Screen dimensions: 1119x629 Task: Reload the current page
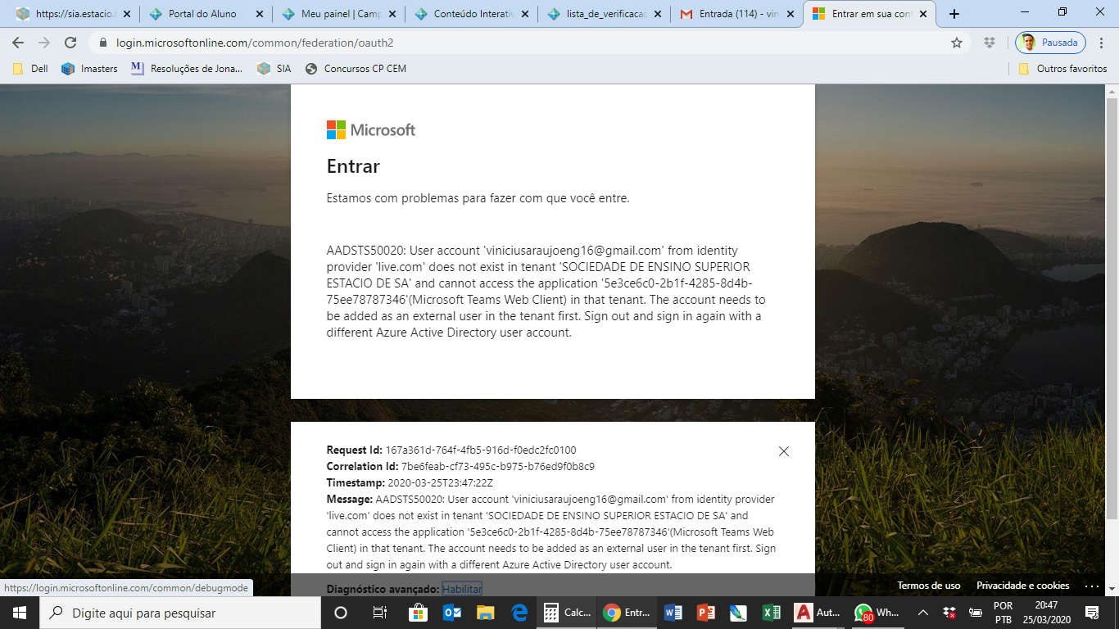70,43
